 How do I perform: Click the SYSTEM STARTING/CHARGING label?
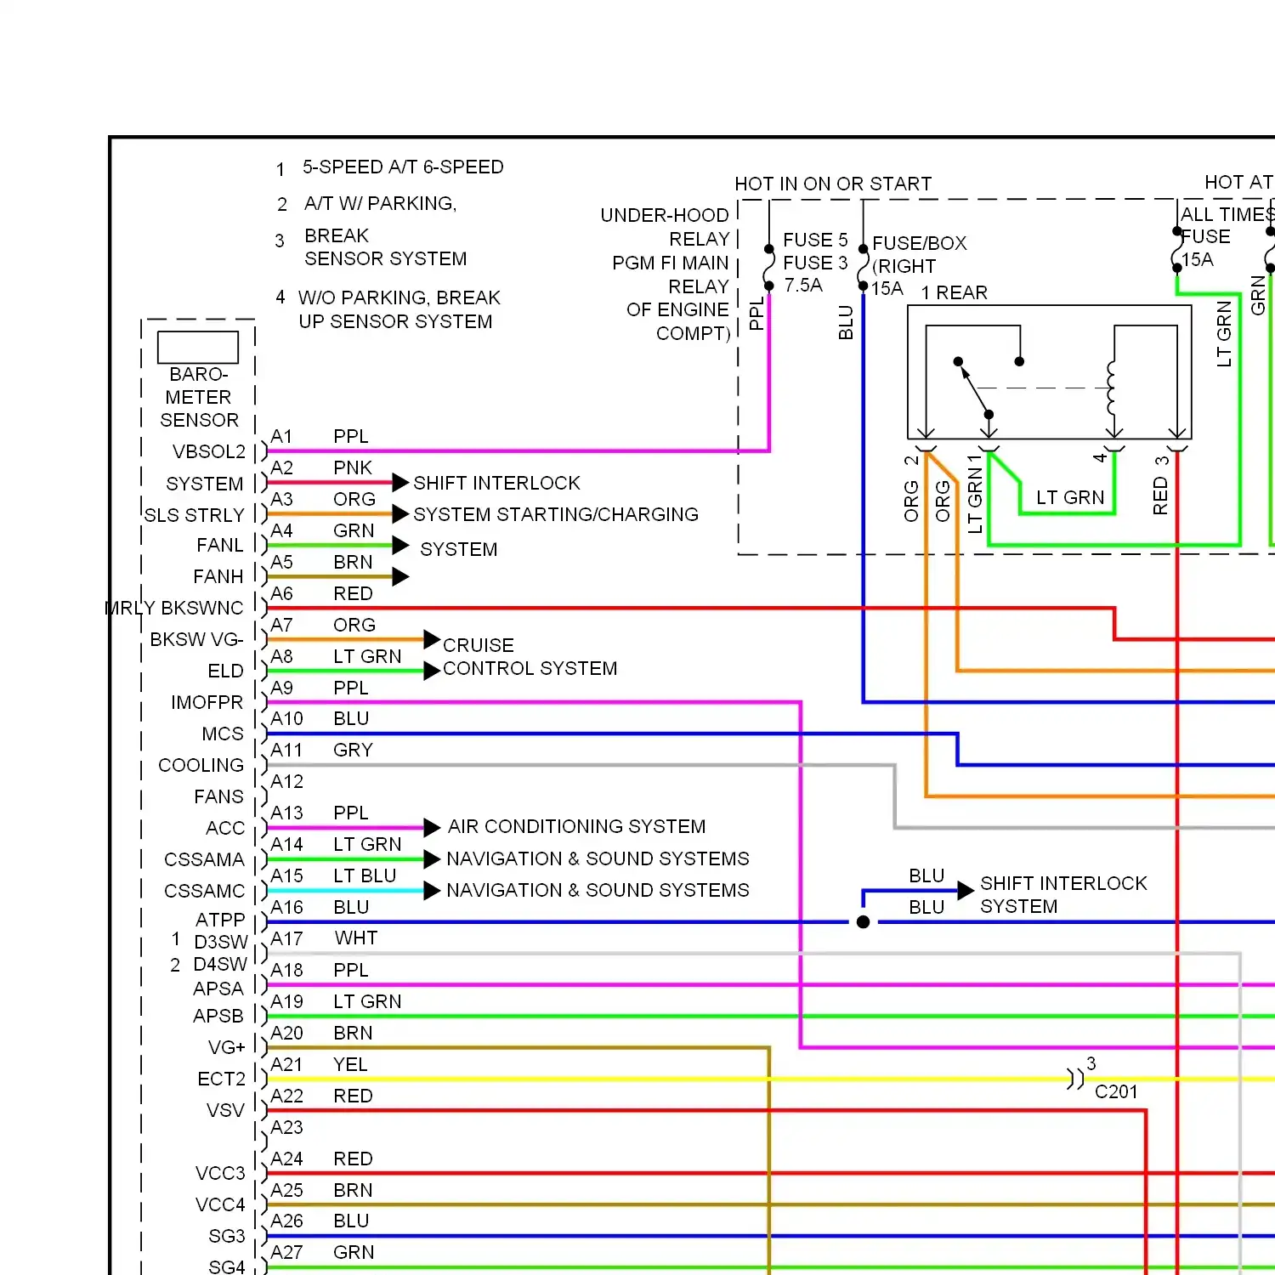pyautogui.click(x=556, y=515)
